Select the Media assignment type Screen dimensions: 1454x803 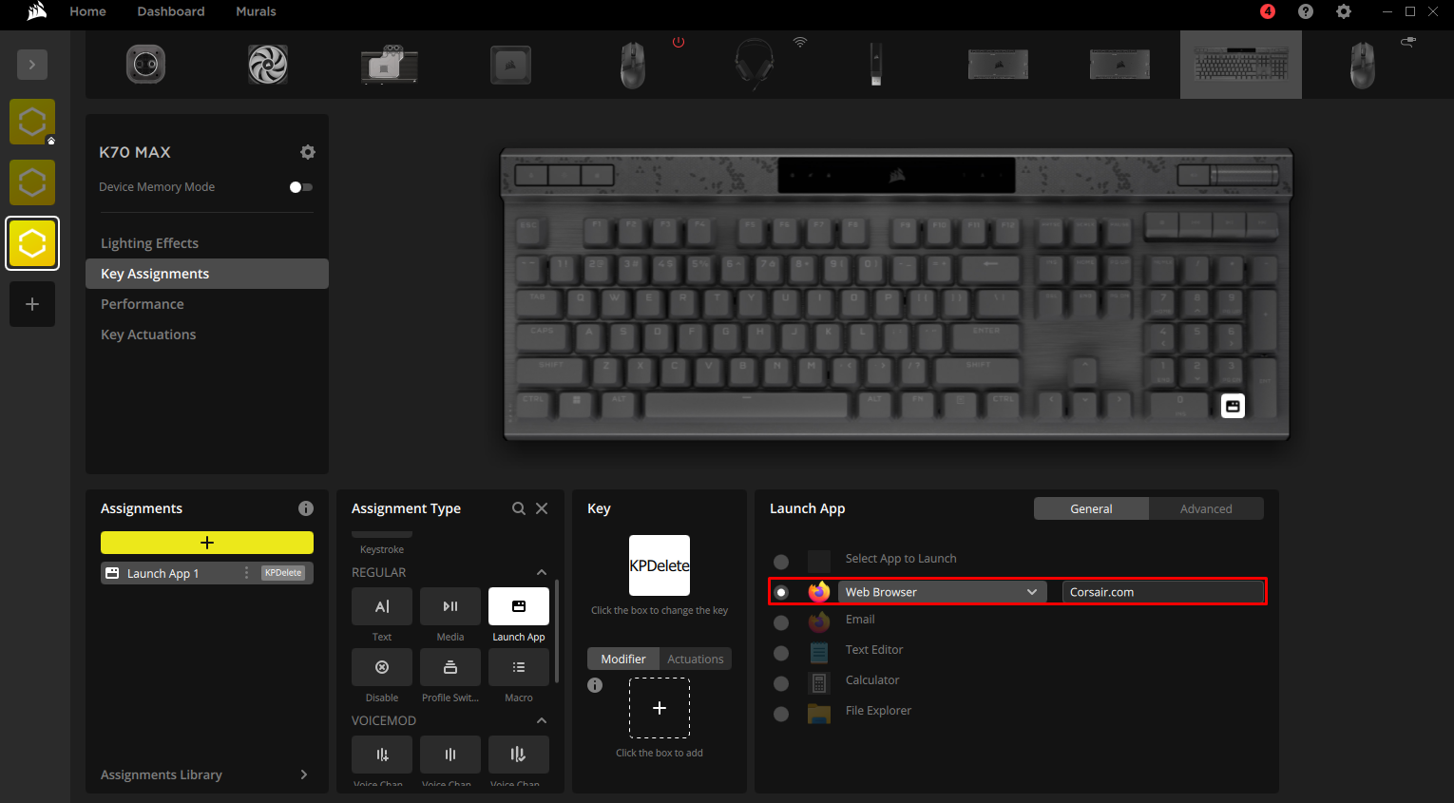[x=450, y=606]
